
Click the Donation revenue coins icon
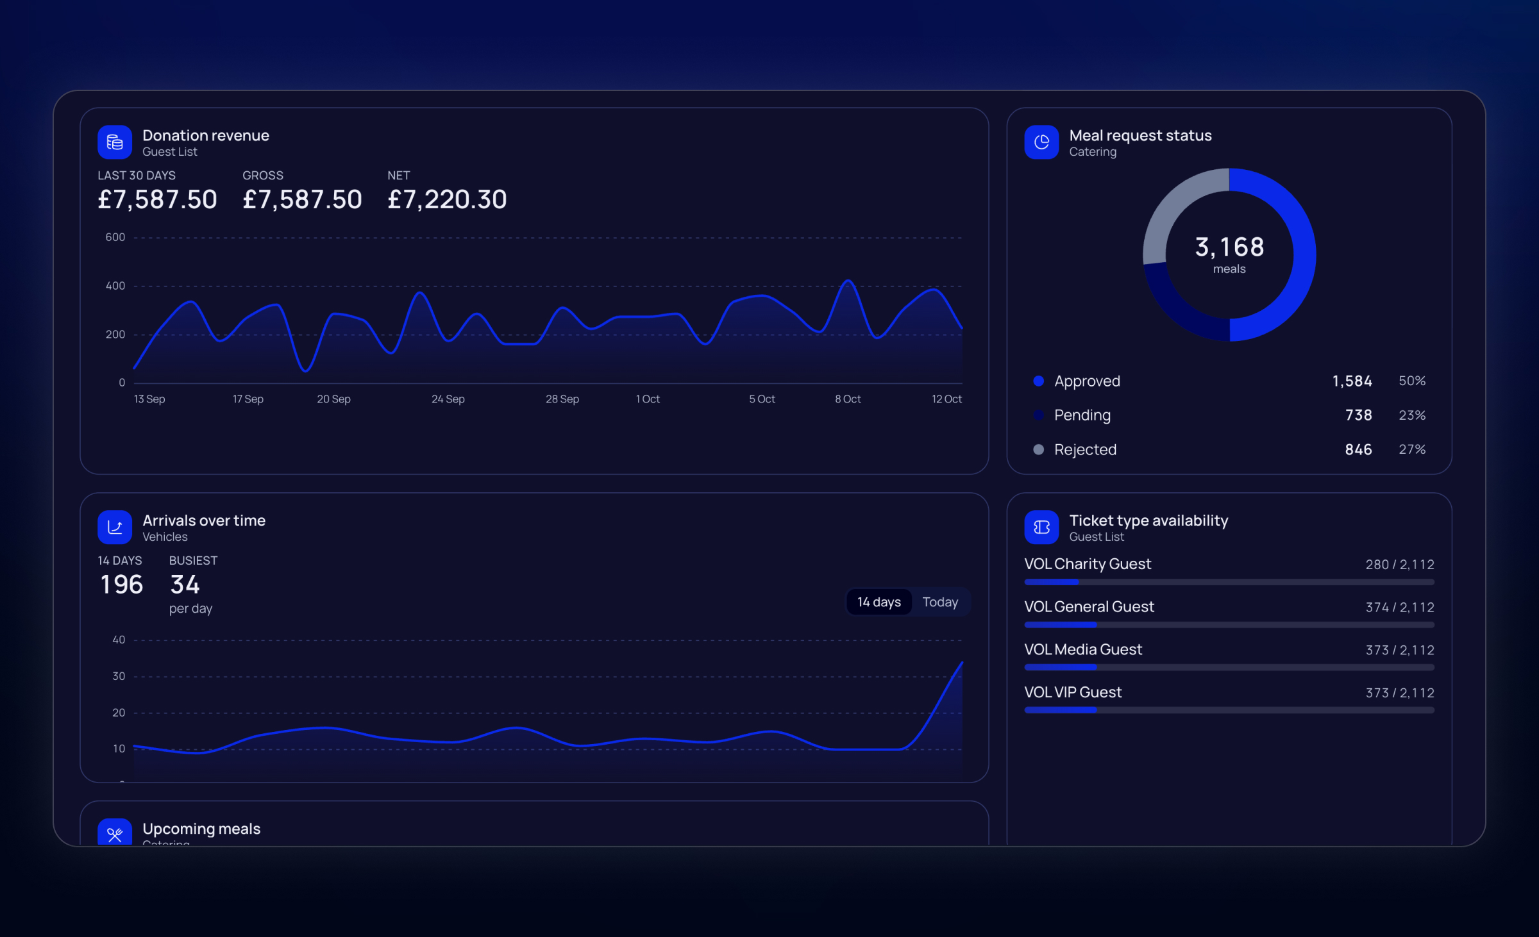(x=115, y=142)
